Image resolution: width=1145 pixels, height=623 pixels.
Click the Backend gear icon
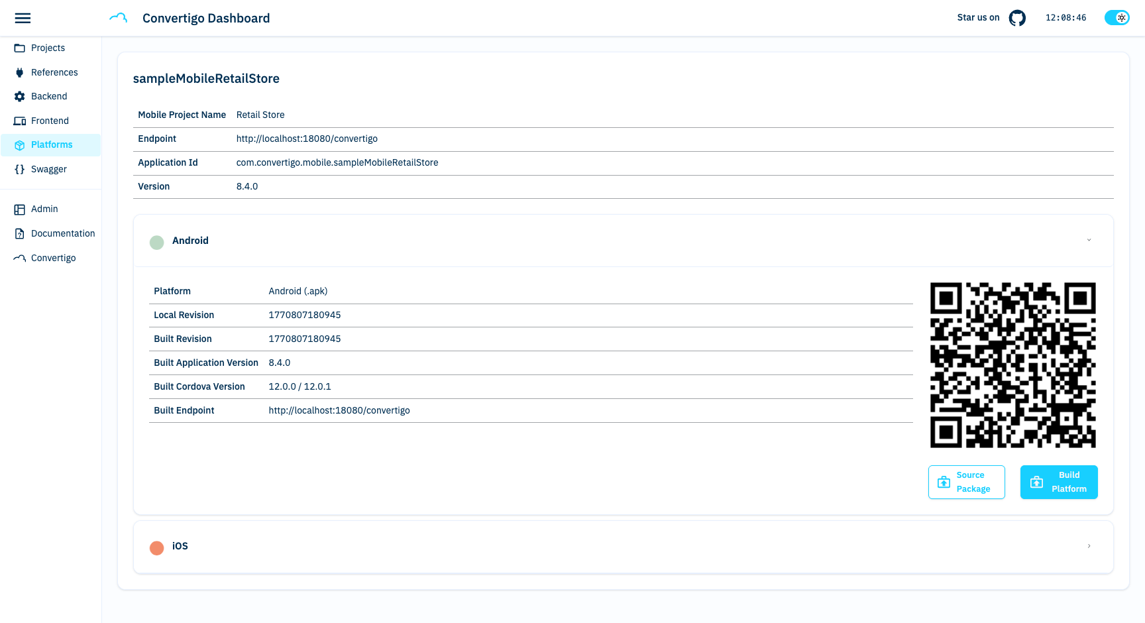[20, 97]
